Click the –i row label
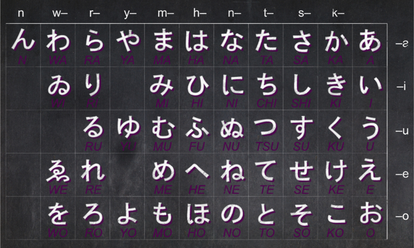The height and width of the screenshot is (248, 414). [401, 86]
